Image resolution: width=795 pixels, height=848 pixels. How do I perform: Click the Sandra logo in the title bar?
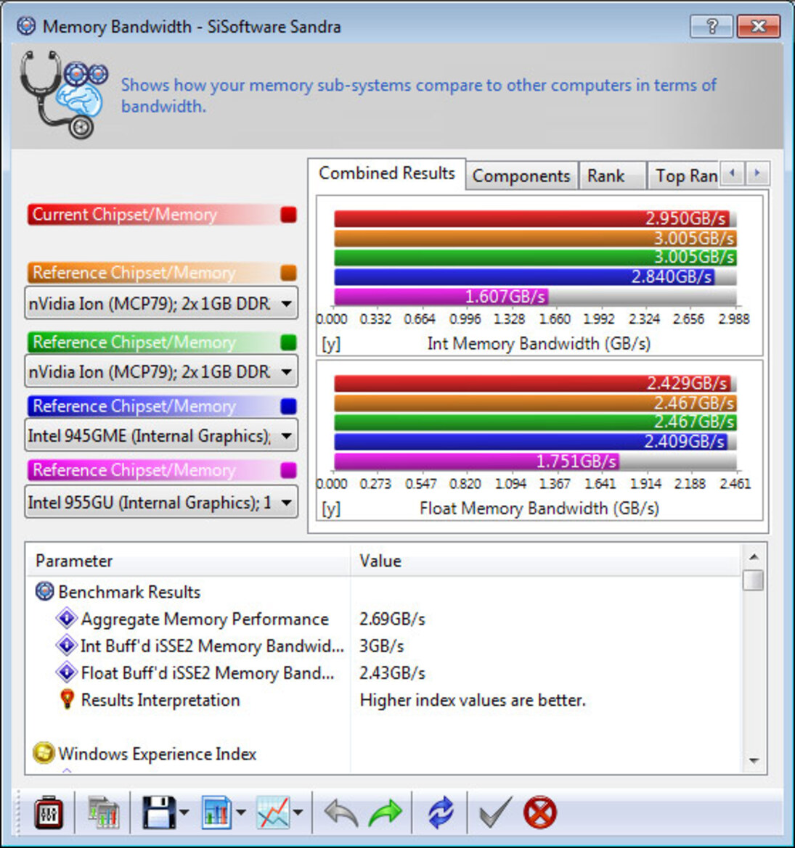coord(26,26)
